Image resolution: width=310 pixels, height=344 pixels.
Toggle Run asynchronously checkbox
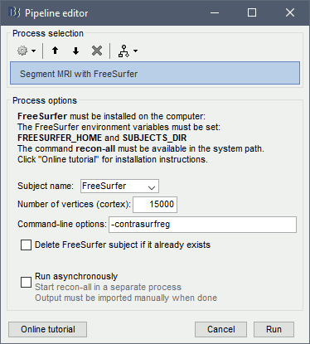(x=26, y=283)
